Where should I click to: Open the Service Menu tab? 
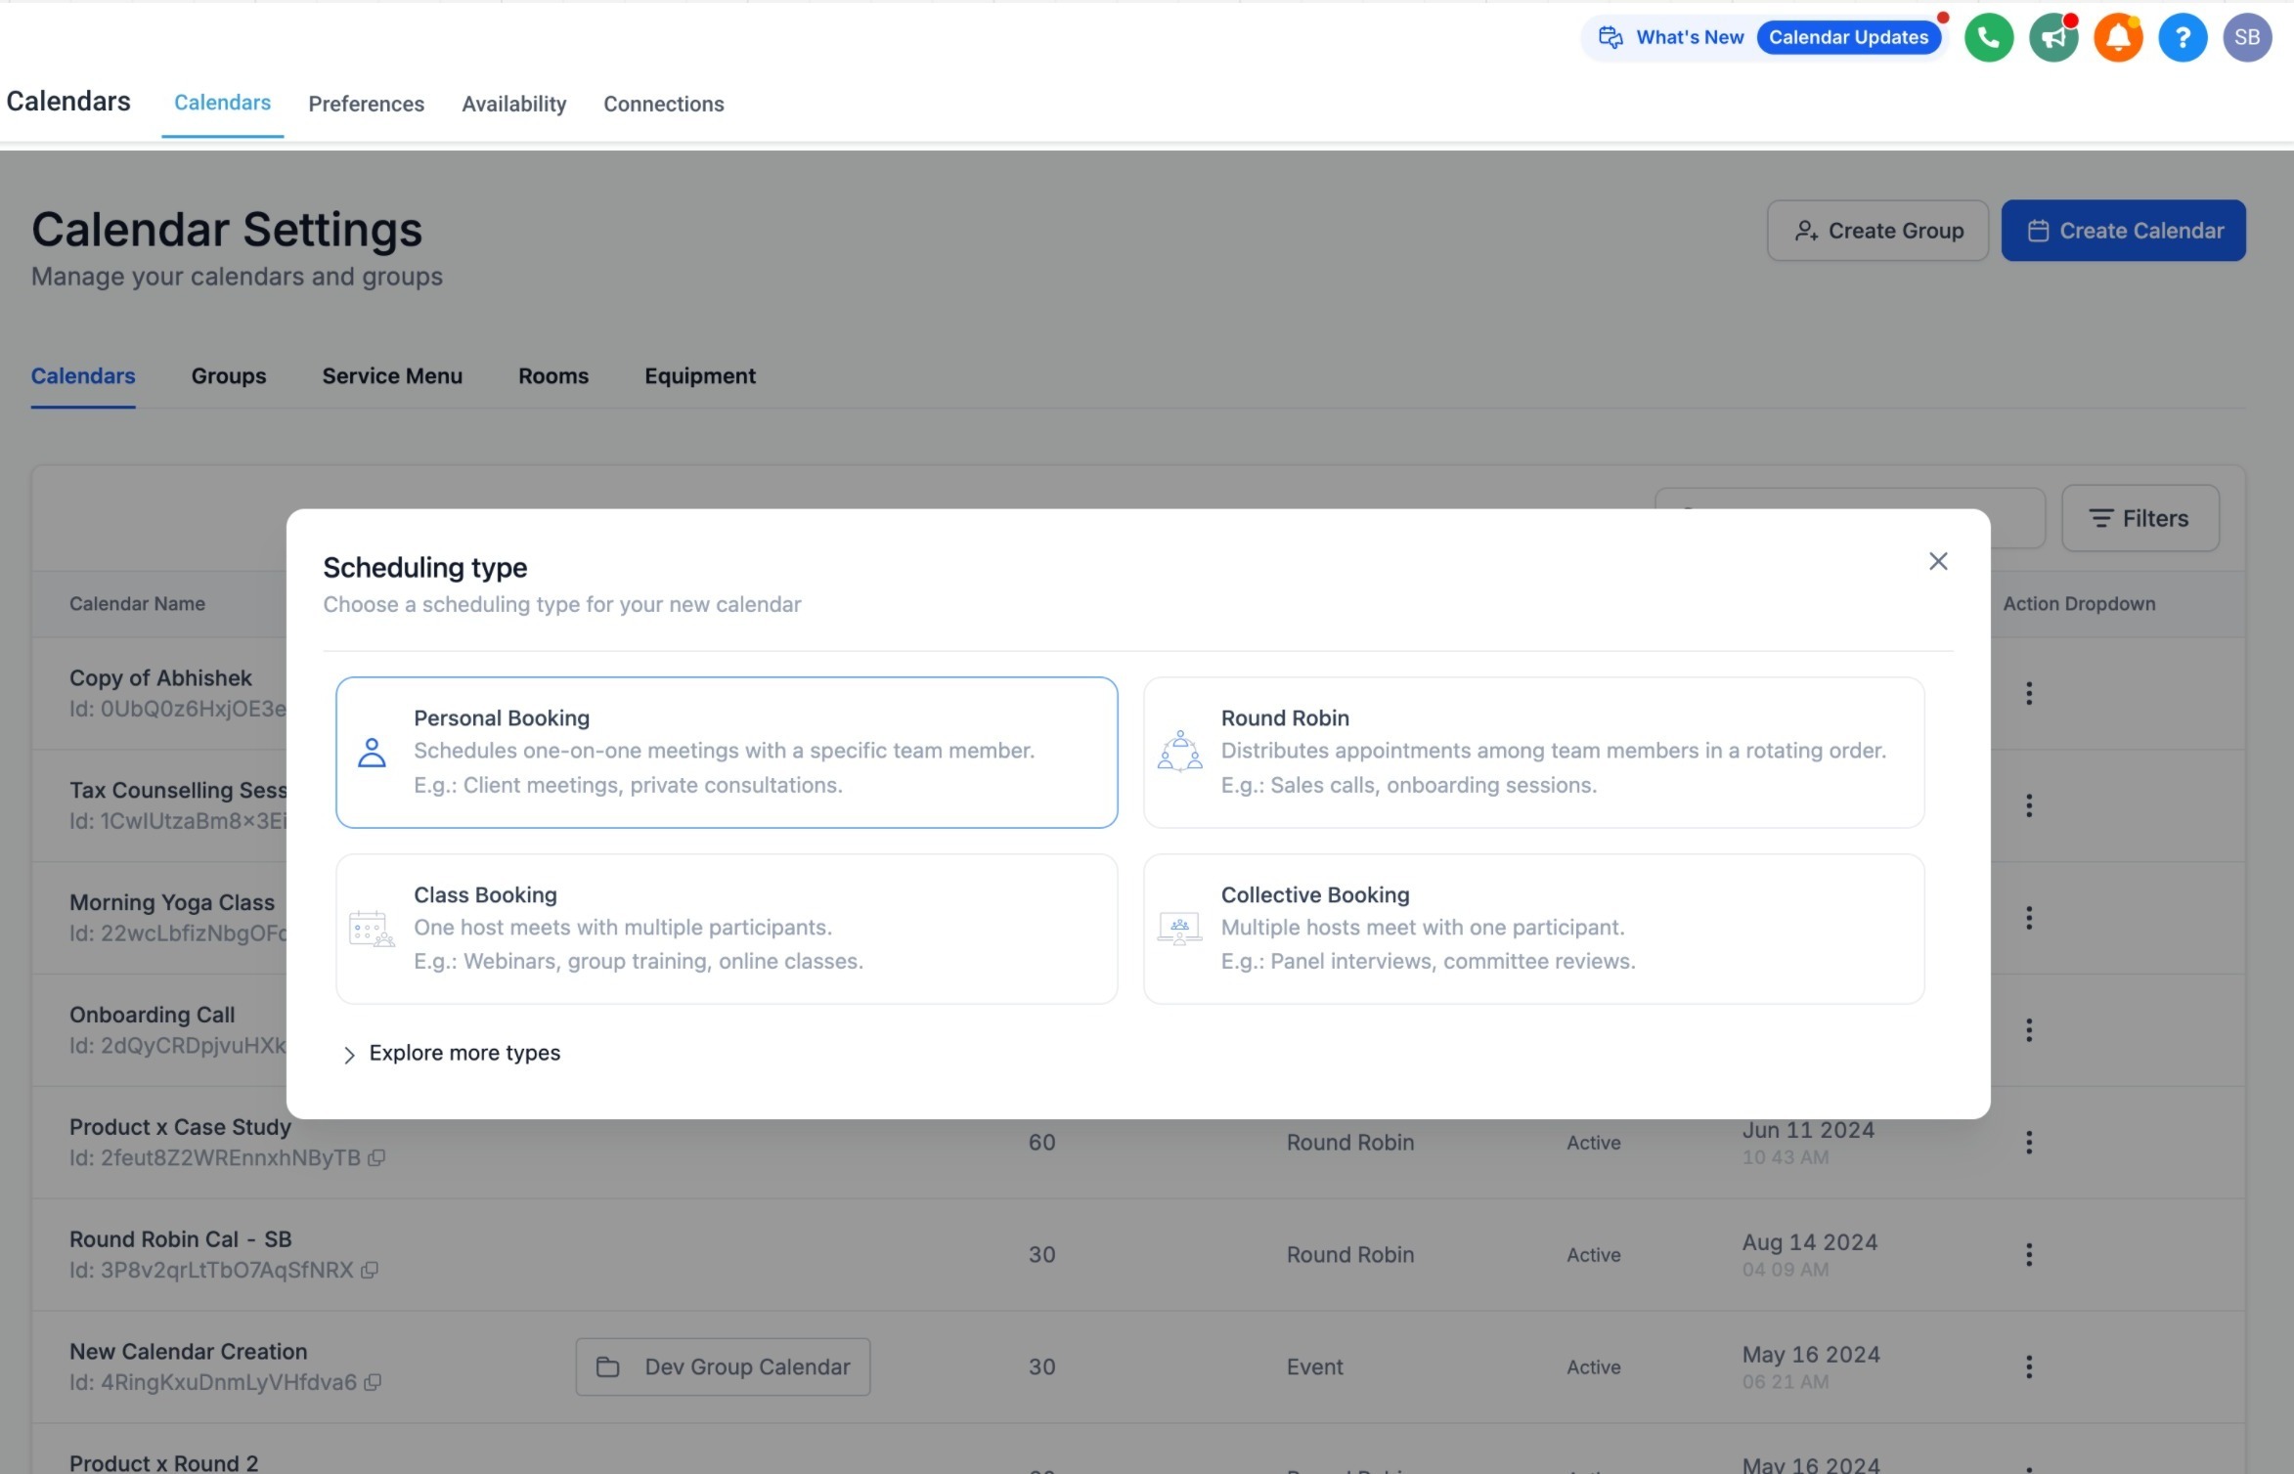pos(392,376)
